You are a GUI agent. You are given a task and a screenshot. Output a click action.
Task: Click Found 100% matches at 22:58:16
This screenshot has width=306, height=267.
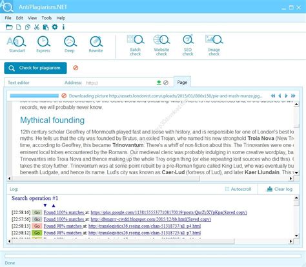point(64,213)
